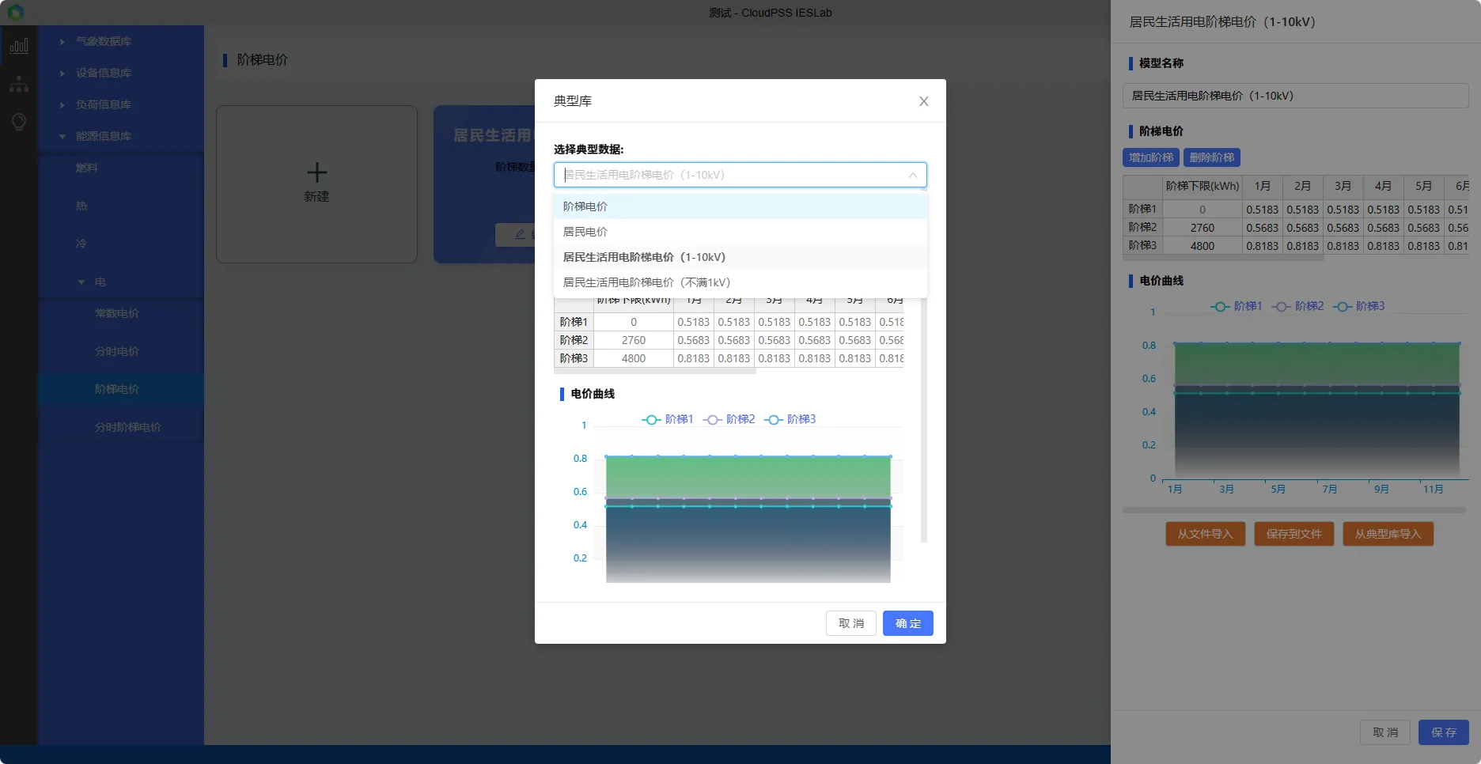Screen dimensions: 1481x764
Task: Expand the 气象数据库 tree node
Action: [62, 41]
